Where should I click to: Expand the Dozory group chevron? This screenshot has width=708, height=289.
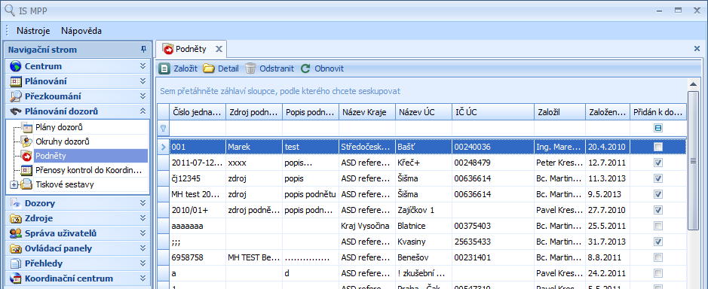tap(143, 203)
